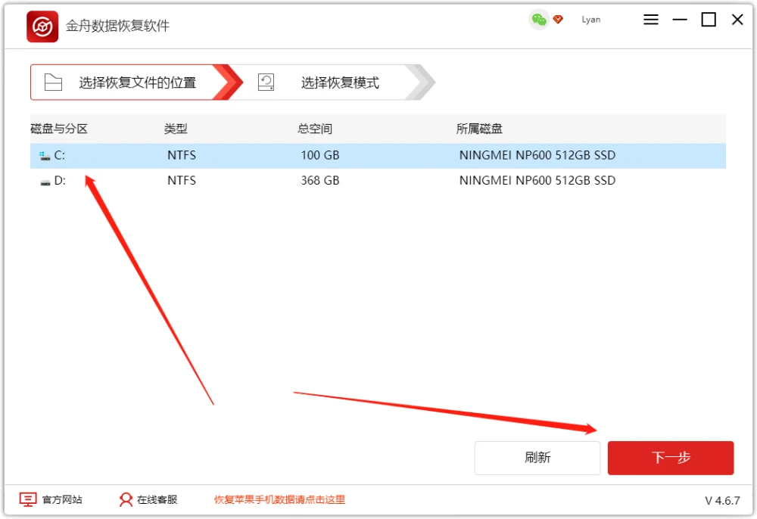Screen dimensions: 757x519
Task: Click the 100 GB total space value
Action: (320, 155)
